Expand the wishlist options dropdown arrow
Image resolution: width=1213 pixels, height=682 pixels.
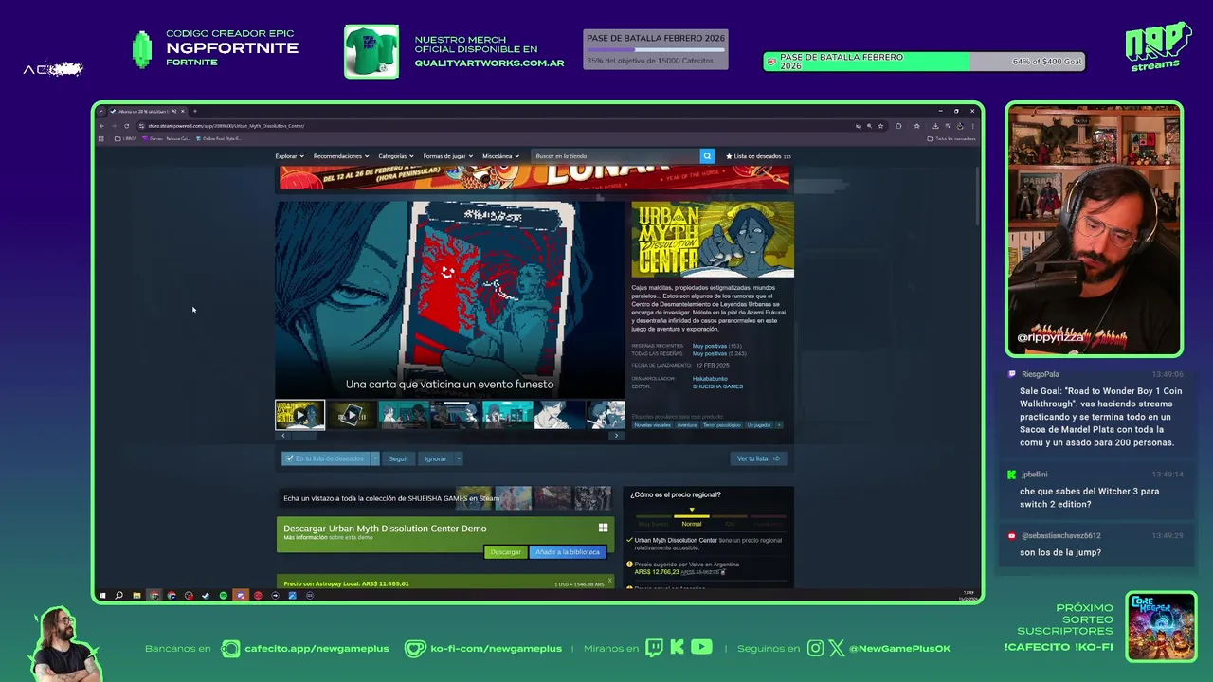[x=375, y=458]
